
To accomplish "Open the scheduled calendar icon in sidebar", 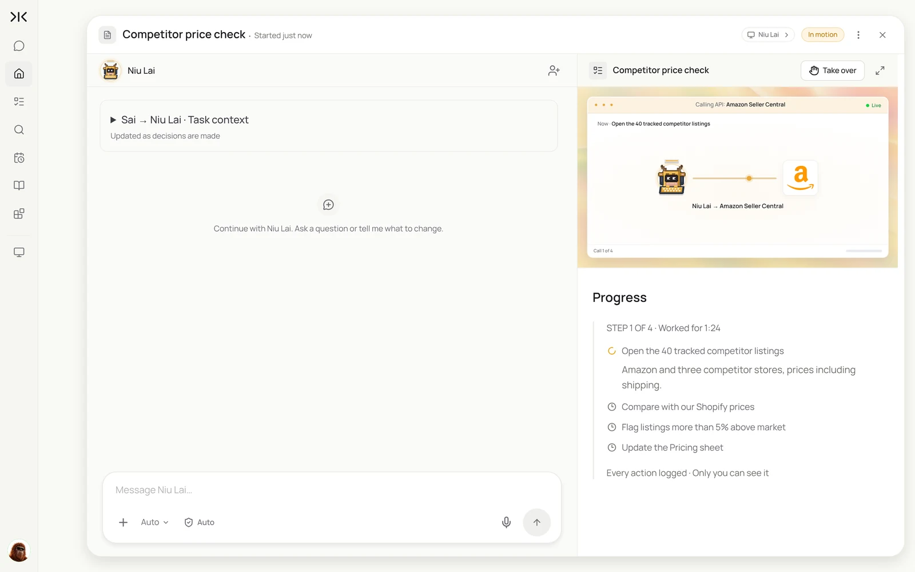I will (x=19, y=158).
